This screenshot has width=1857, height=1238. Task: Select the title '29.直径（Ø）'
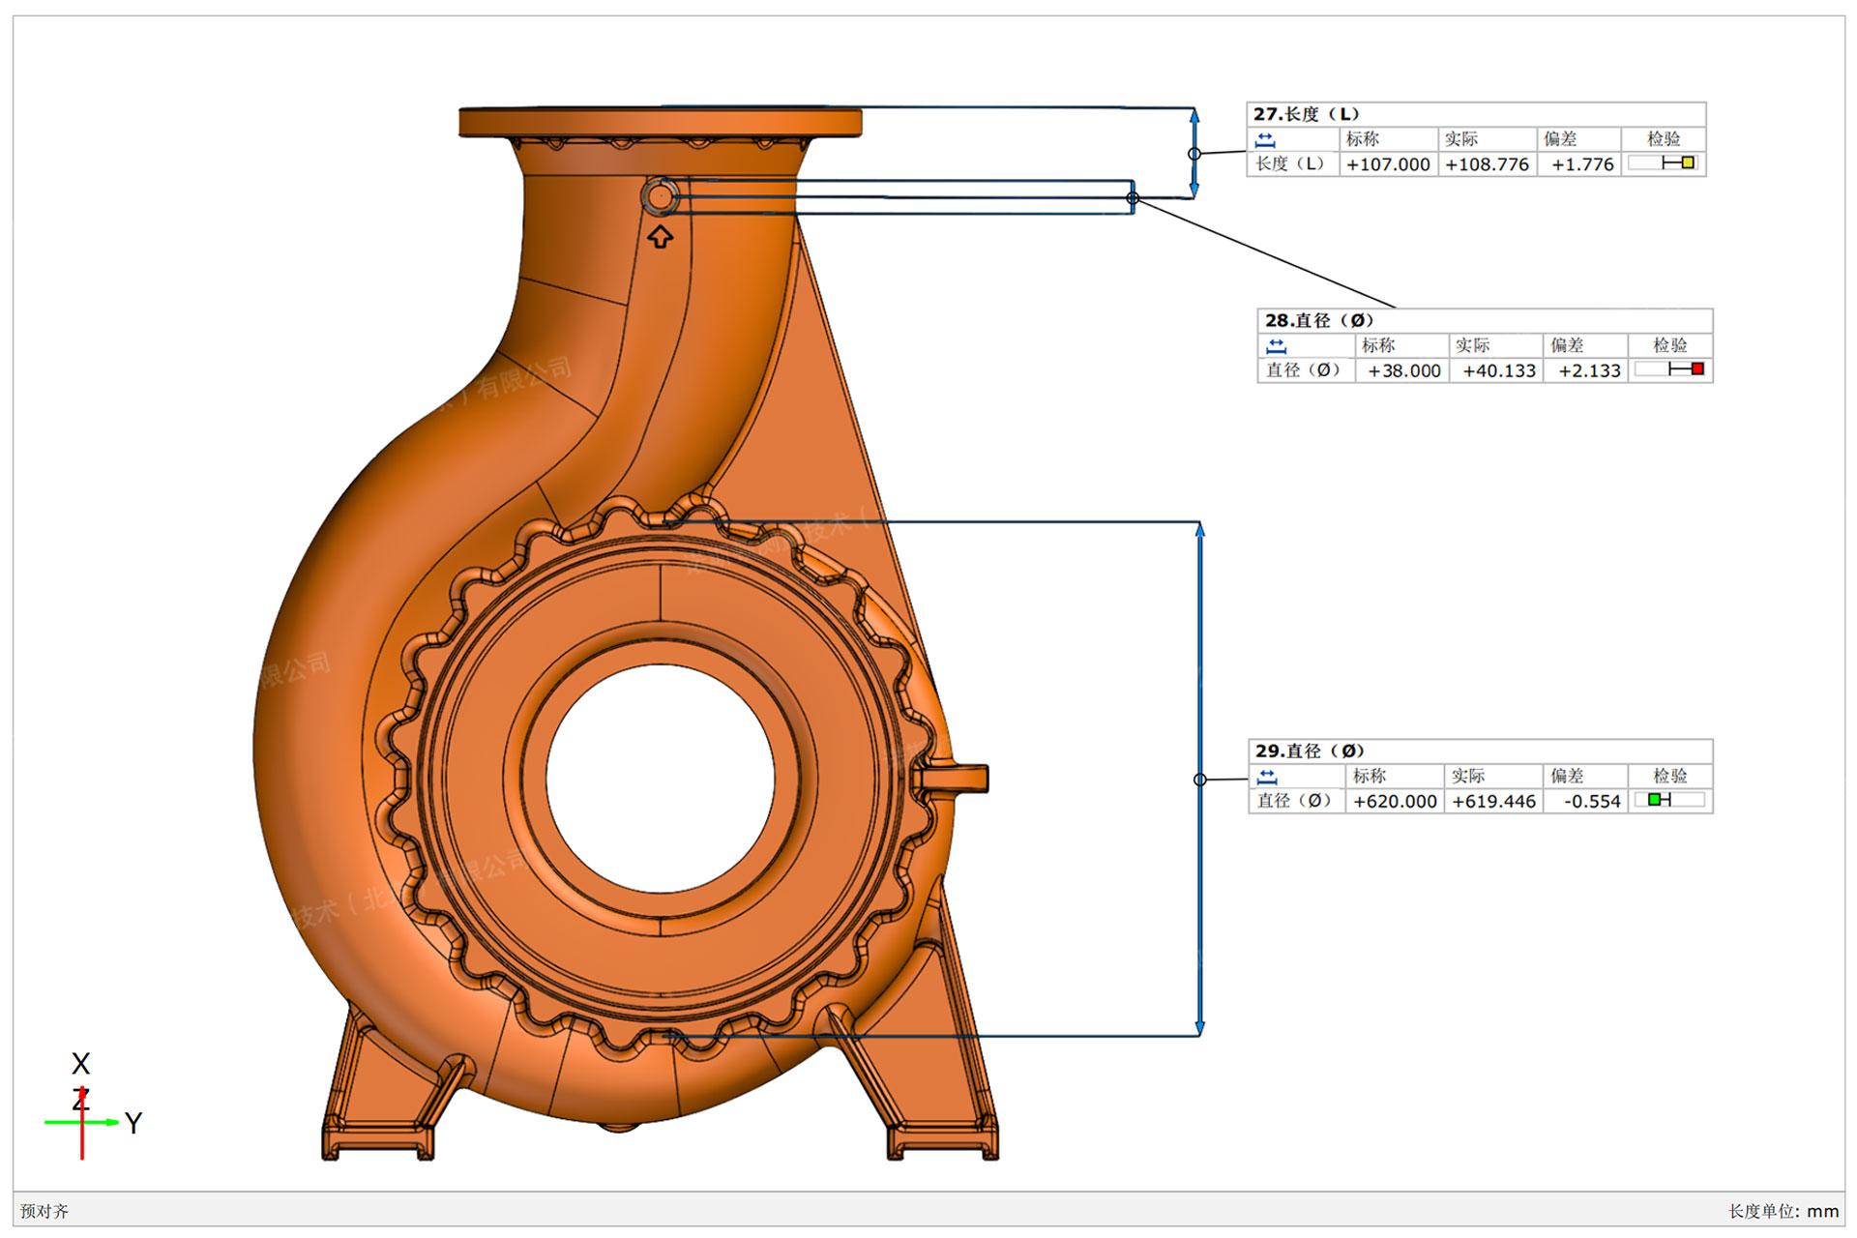[x=1310, y=751]
